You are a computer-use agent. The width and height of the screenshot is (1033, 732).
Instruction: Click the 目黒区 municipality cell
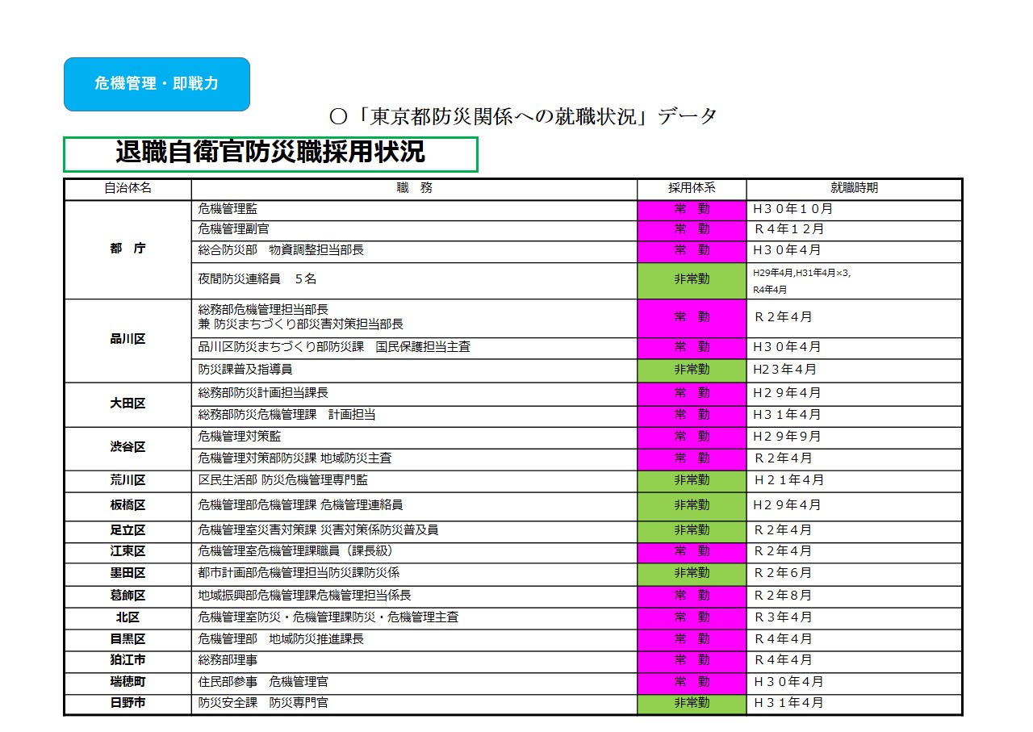click(128, 640)
